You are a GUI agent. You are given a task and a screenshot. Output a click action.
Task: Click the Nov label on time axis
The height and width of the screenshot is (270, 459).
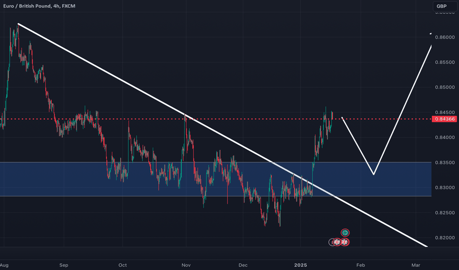[186, 265]
